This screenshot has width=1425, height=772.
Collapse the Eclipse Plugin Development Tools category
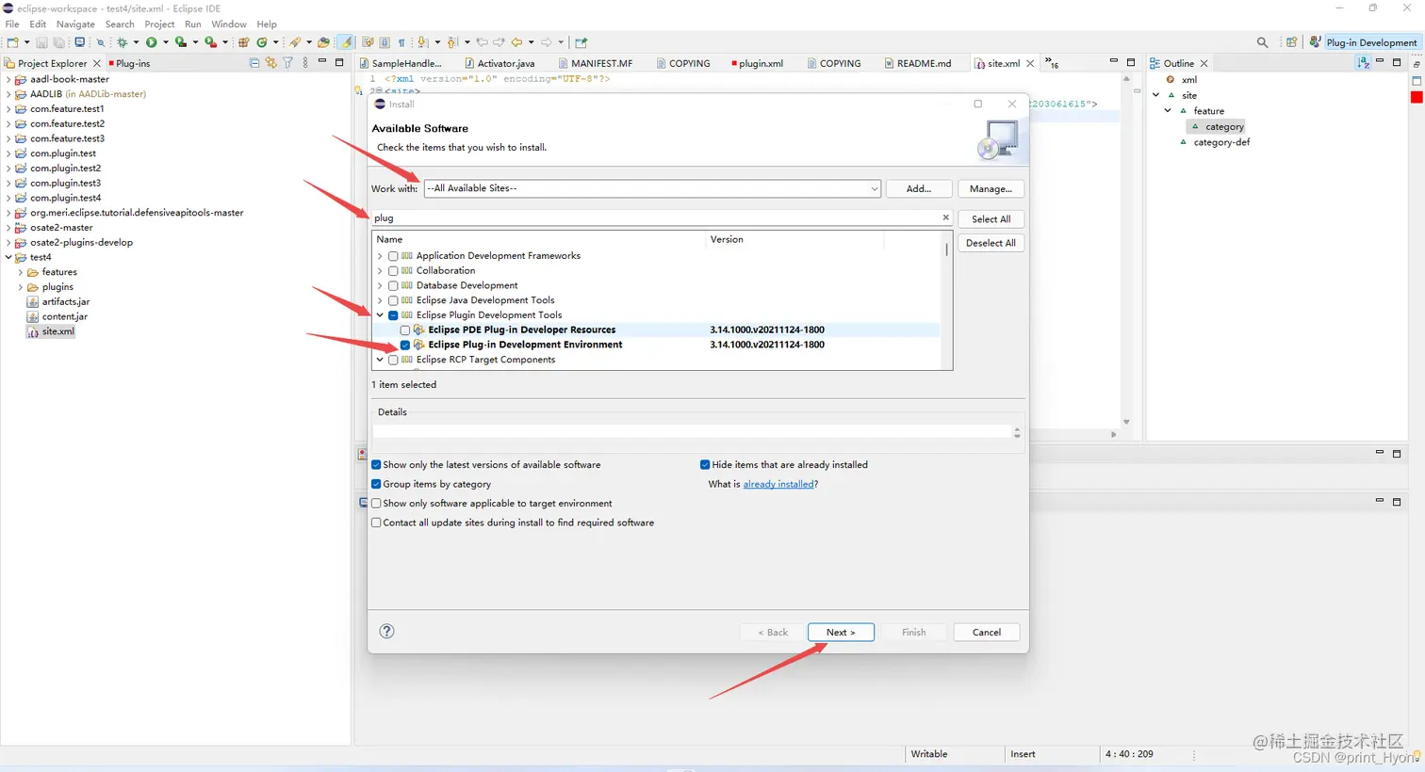point(381,315)
